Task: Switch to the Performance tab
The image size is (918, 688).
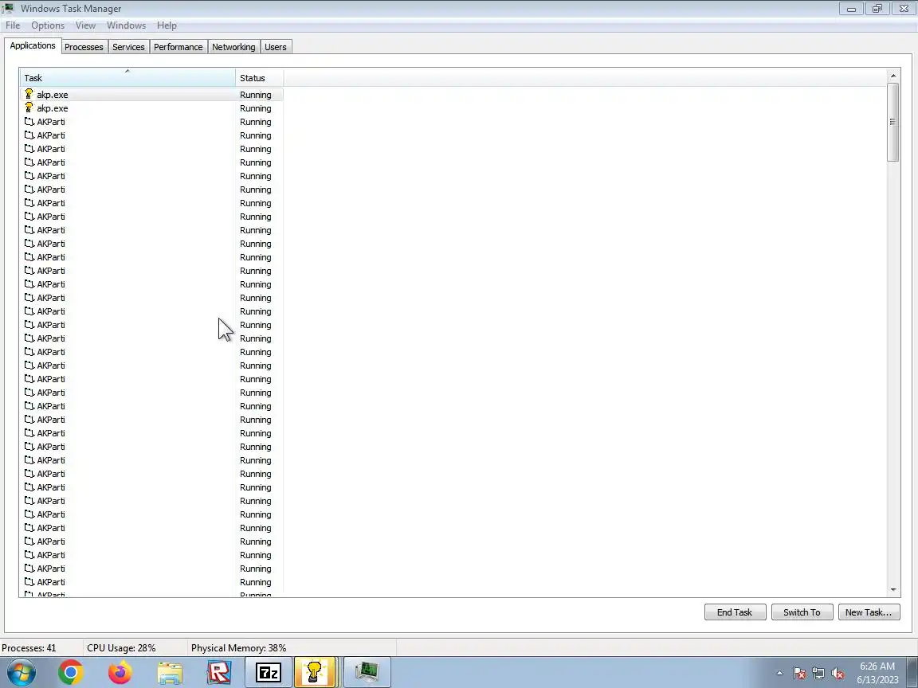Action: (178, 48)
